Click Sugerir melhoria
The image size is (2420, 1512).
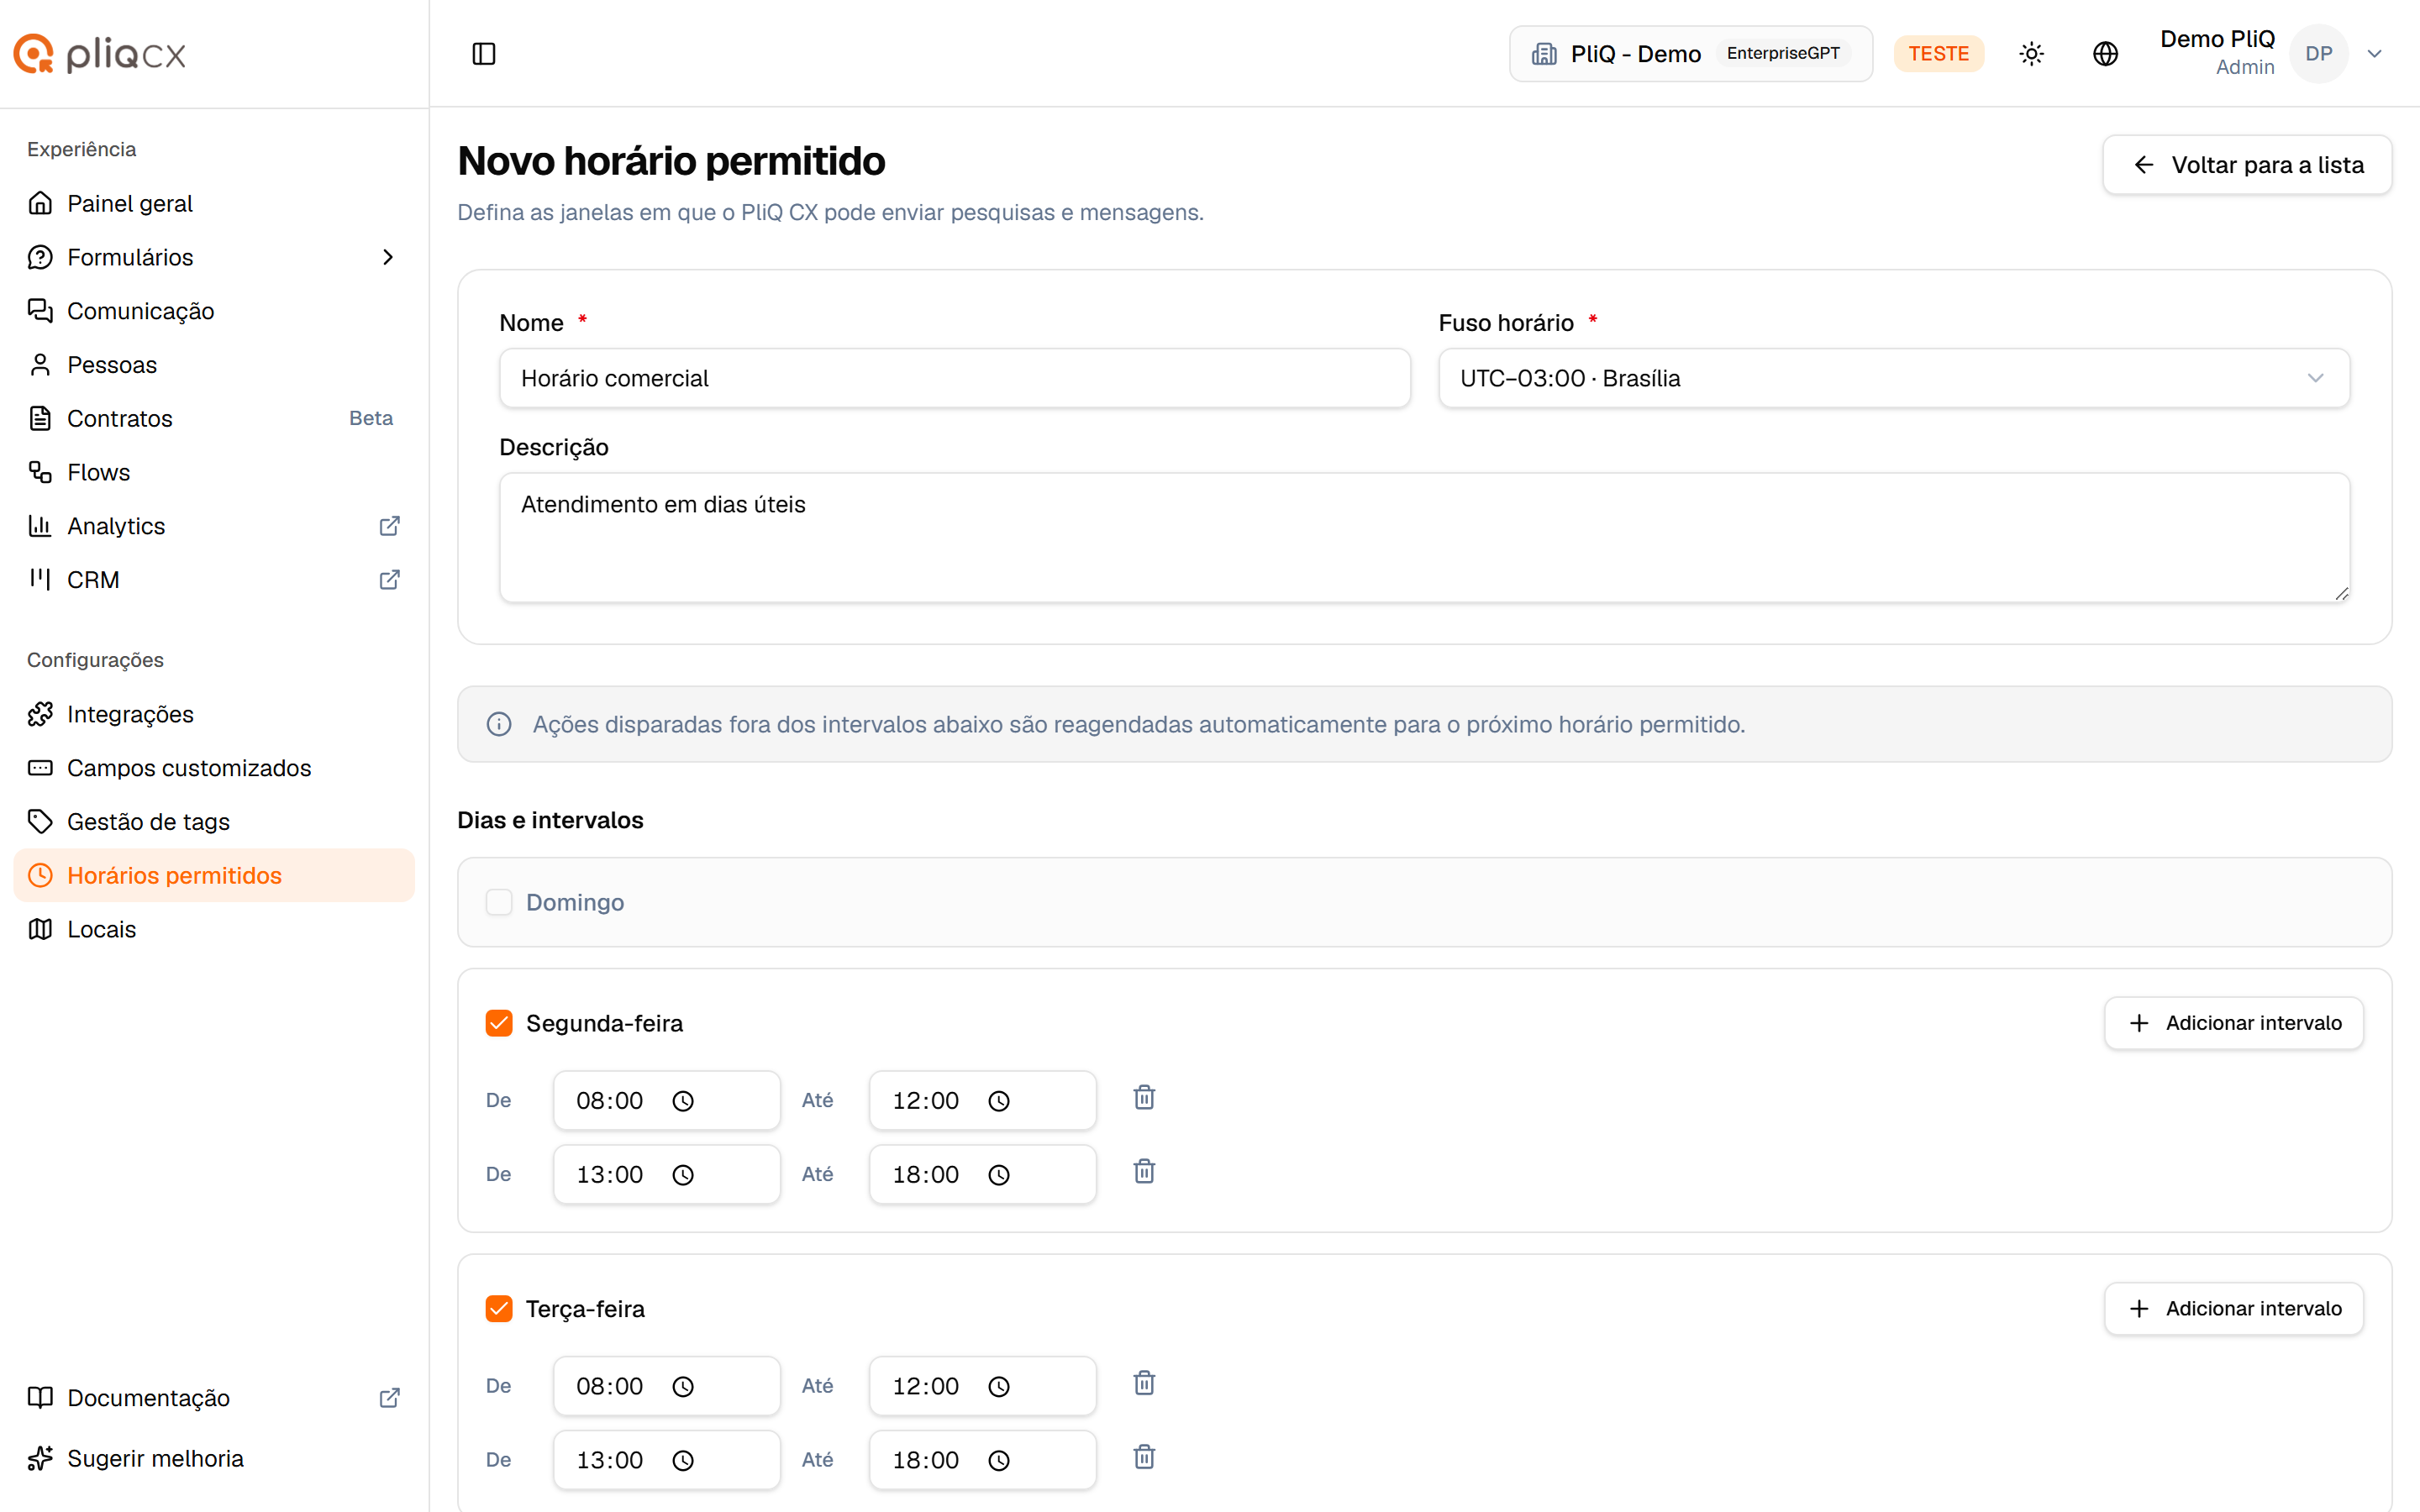(214, 1459)
